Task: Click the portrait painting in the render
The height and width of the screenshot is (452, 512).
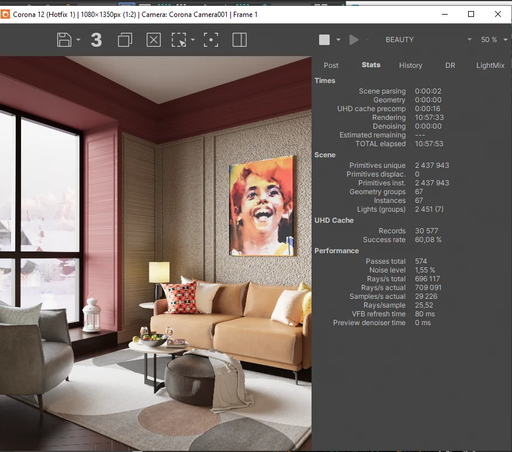Action: point(261,206)
